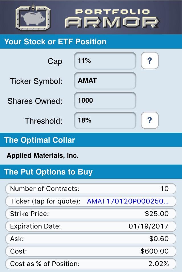The width and height of the screenshot is (182, 272).
Task: Click the Strike Price row icon area
Action: click(91, 214)
